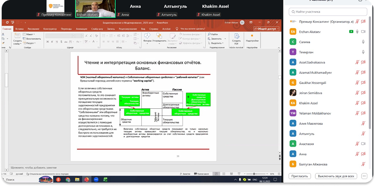Image resolution: width=375 pixels, height=186 pixels.
Task: Open Yandex browser from the taskbar
Action: (x=59, y=180)
